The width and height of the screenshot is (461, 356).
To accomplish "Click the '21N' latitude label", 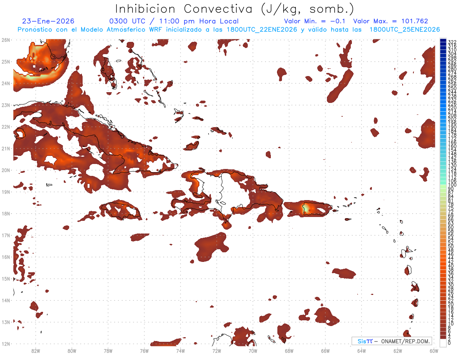I will pyautogui.click(x=5, y=148).
